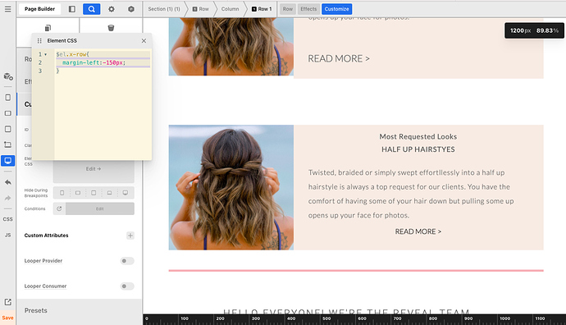The image size is (566, 325).
Task: Click the upper READ MORE > link
Action: [339, 58]
